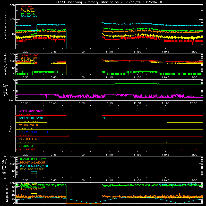Click the MAX_DET_VS_TOT legend label
This screenshot has height=206, width=206.
[32, 189]
